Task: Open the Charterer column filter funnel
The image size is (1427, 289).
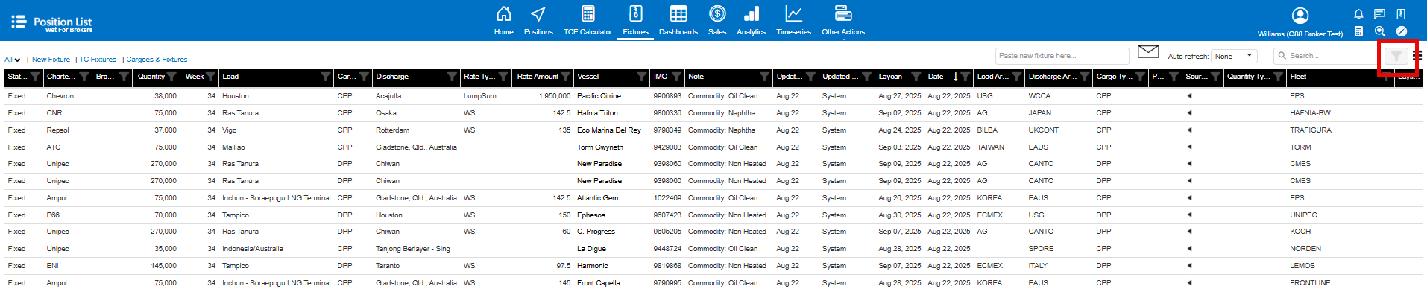Action: click(84, 77)
